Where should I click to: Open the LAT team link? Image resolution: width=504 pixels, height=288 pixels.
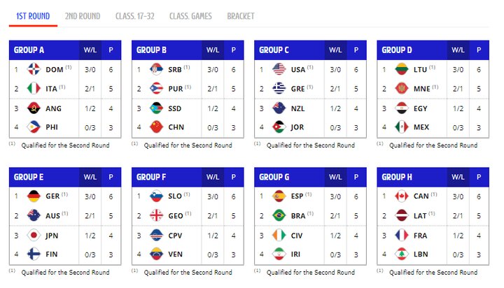(421, 215)
